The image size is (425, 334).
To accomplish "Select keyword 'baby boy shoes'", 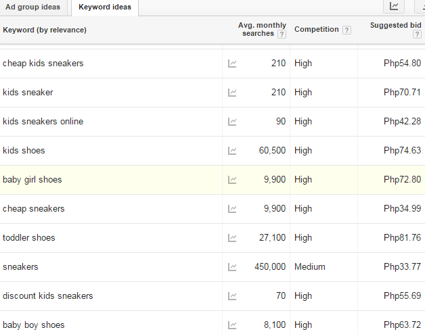I will click(x=34, y=325).
